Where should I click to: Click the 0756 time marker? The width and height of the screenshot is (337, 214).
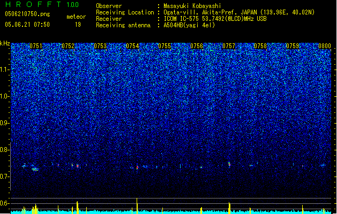click(197, 46)
